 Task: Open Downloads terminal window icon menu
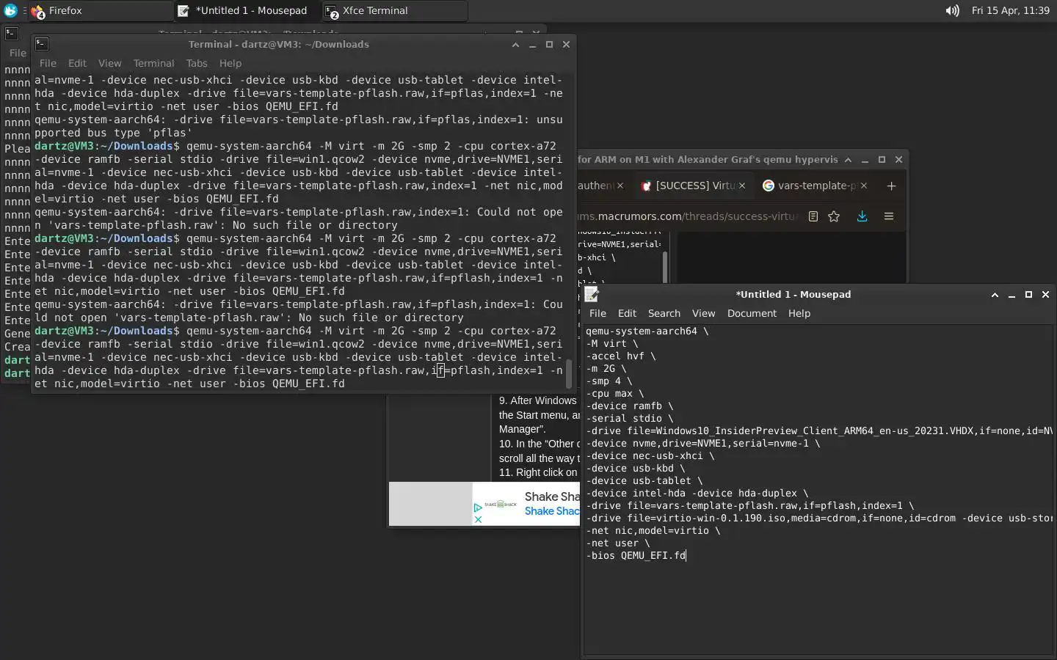[x=42, y=44]
